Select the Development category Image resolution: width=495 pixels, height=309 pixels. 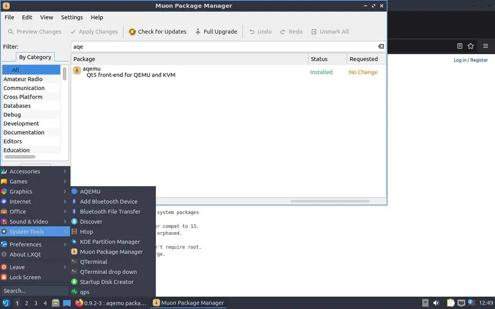coord(31,124)
